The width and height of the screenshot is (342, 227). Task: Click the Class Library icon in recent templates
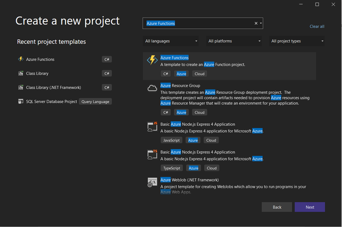[21, 73]
